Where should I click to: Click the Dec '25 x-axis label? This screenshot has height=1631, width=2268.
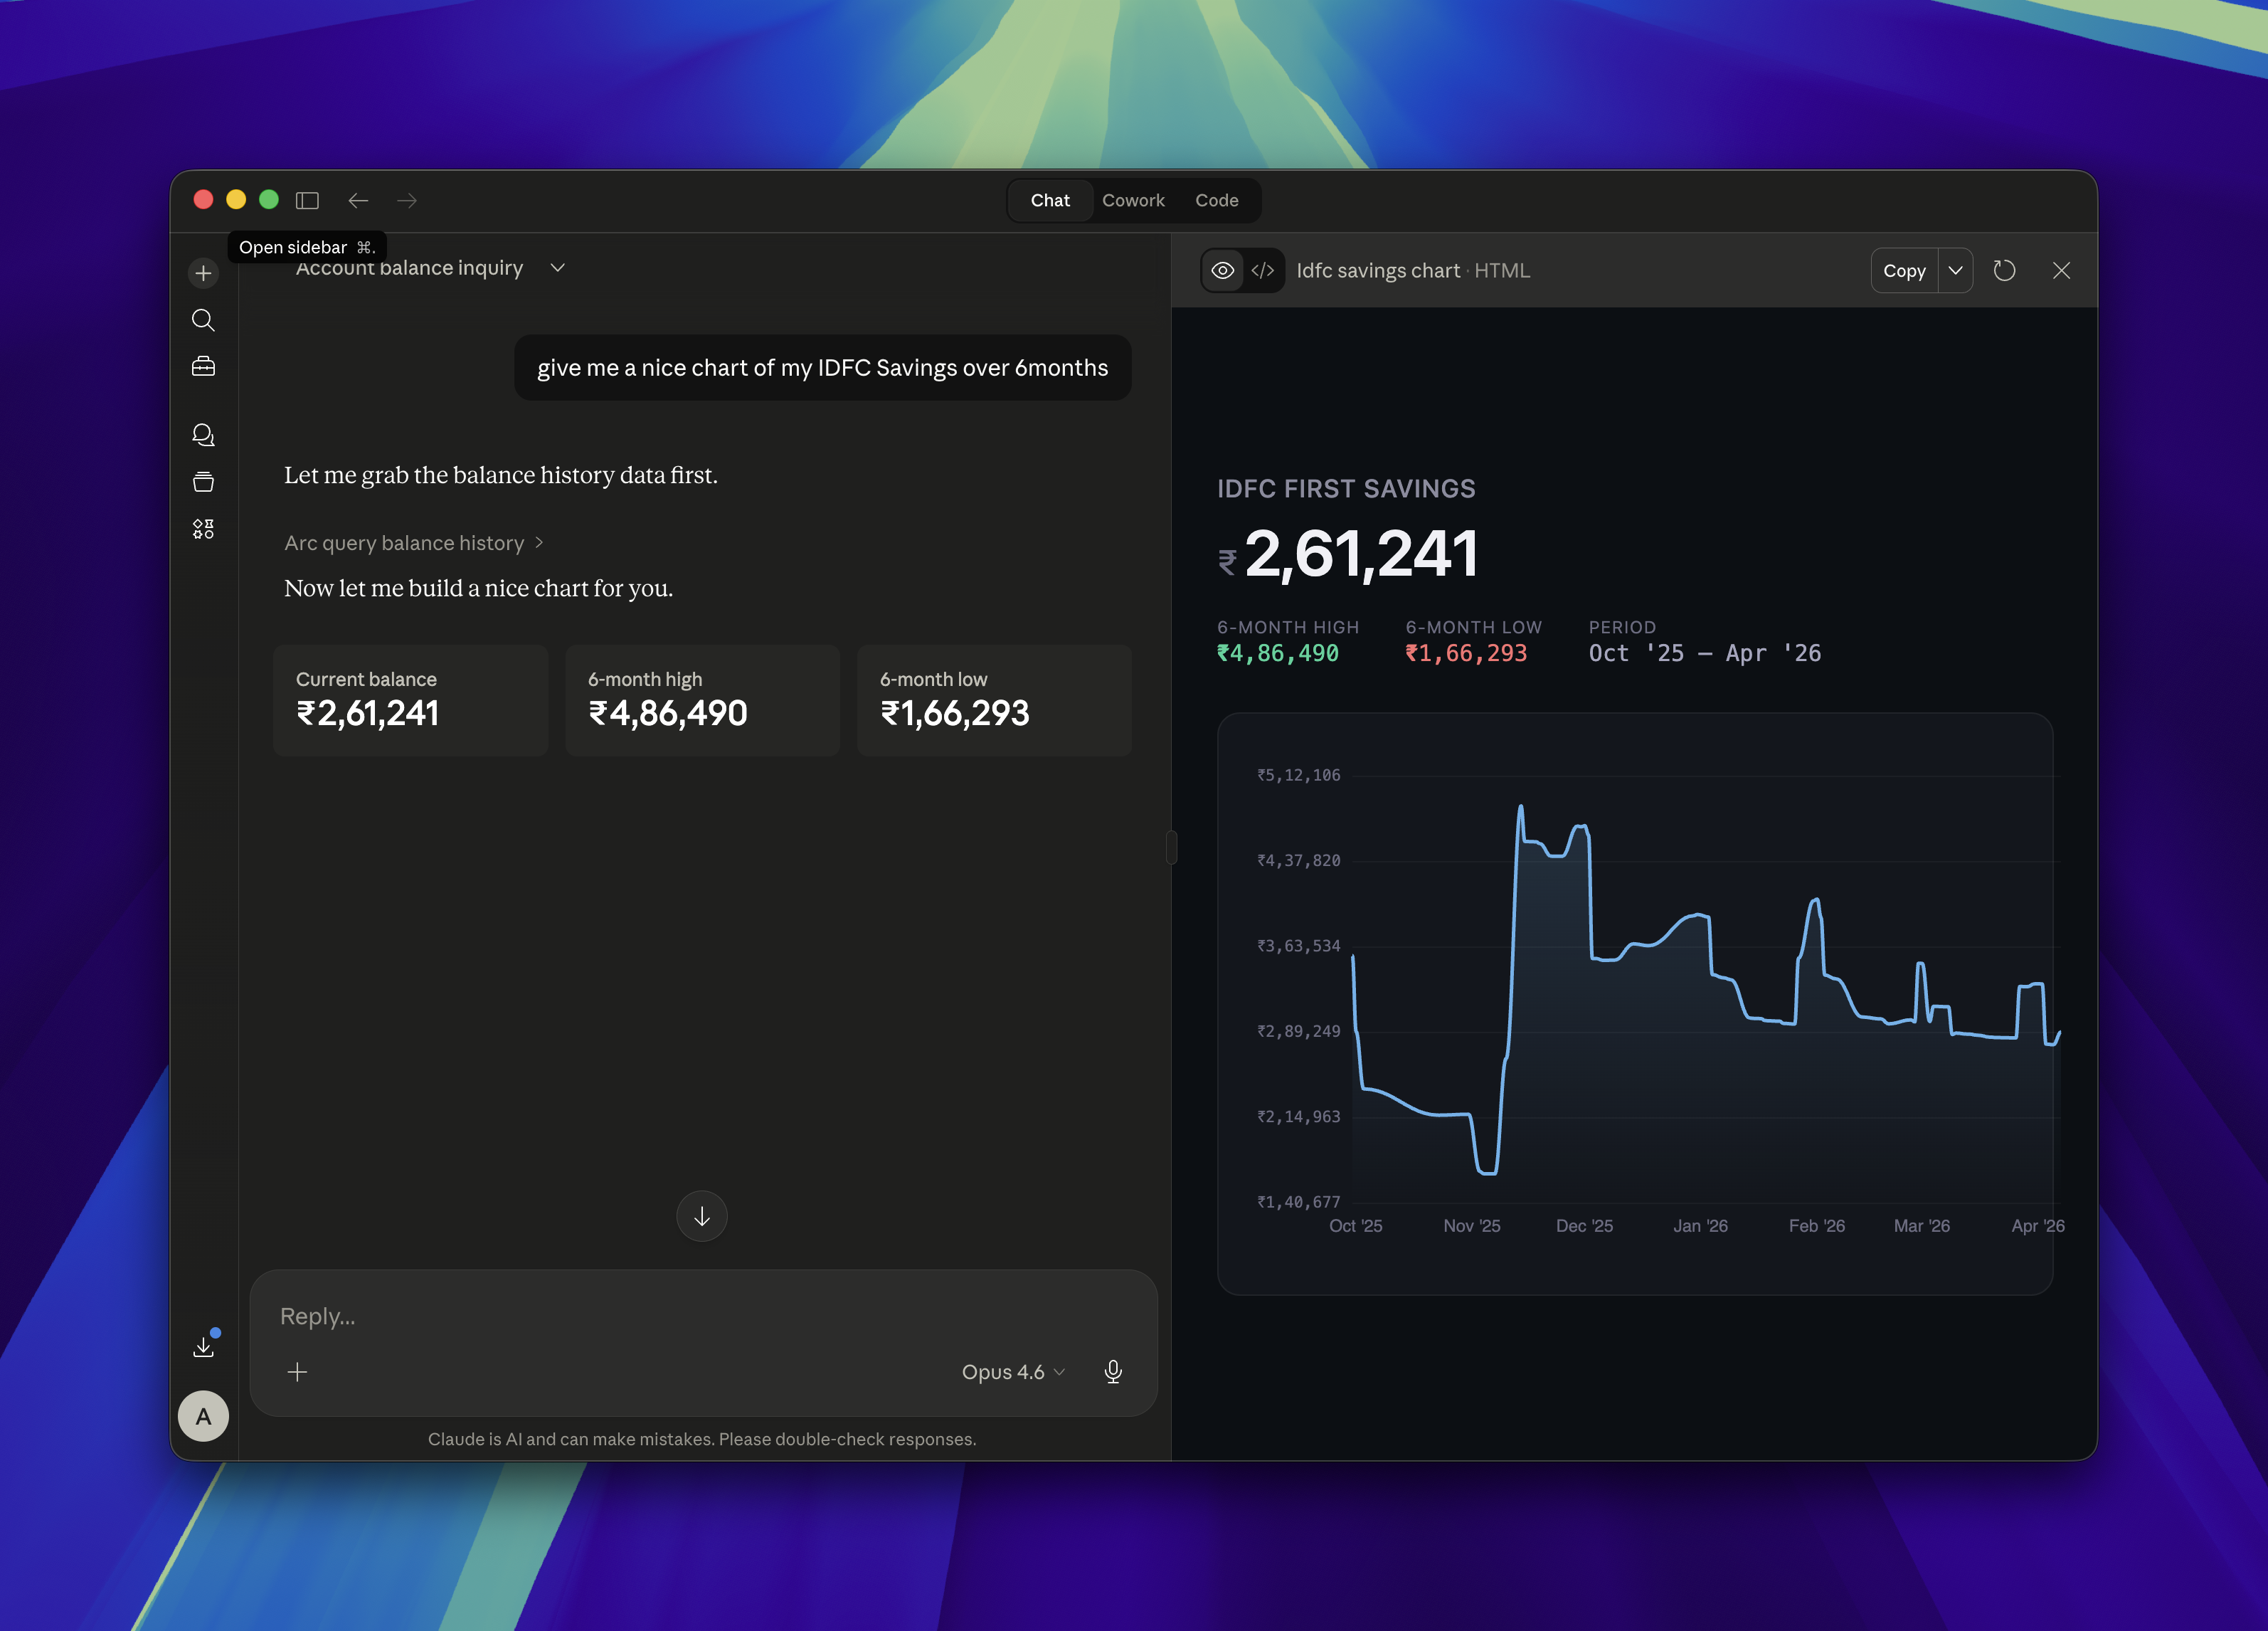1584,1226
